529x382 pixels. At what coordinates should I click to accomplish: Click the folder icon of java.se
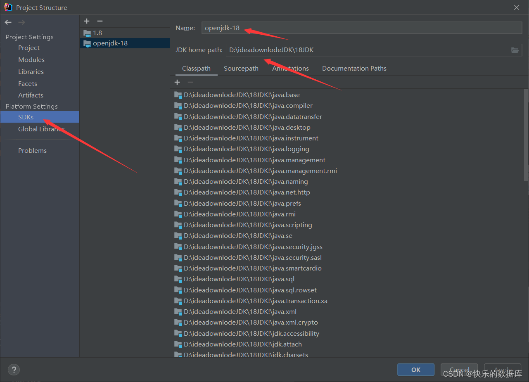pos(178,236)
